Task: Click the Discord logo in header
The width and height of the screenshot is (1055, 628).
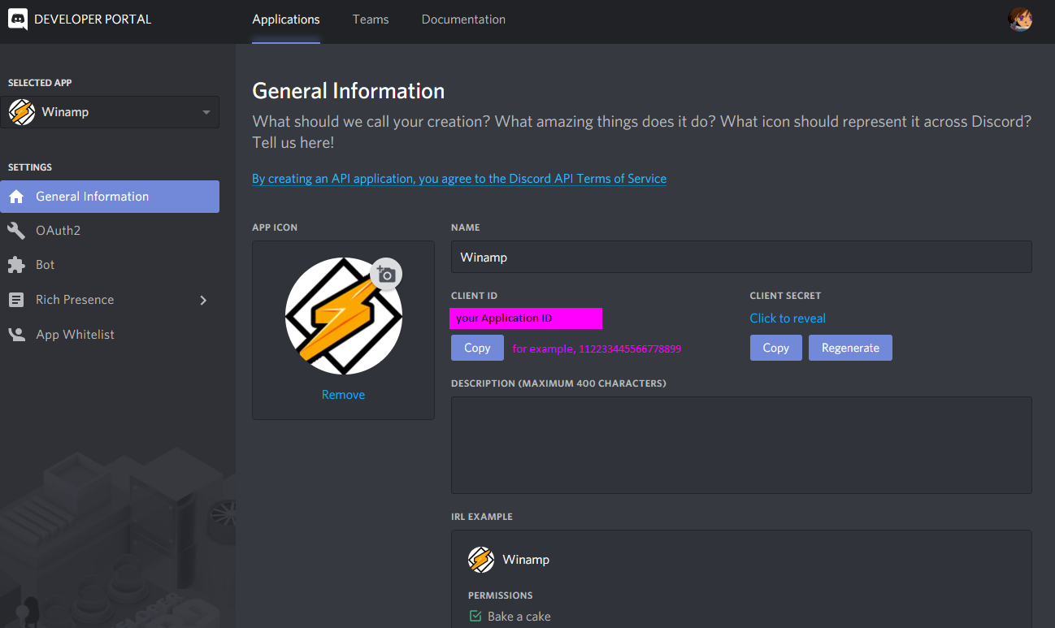Action: [18, 19]
